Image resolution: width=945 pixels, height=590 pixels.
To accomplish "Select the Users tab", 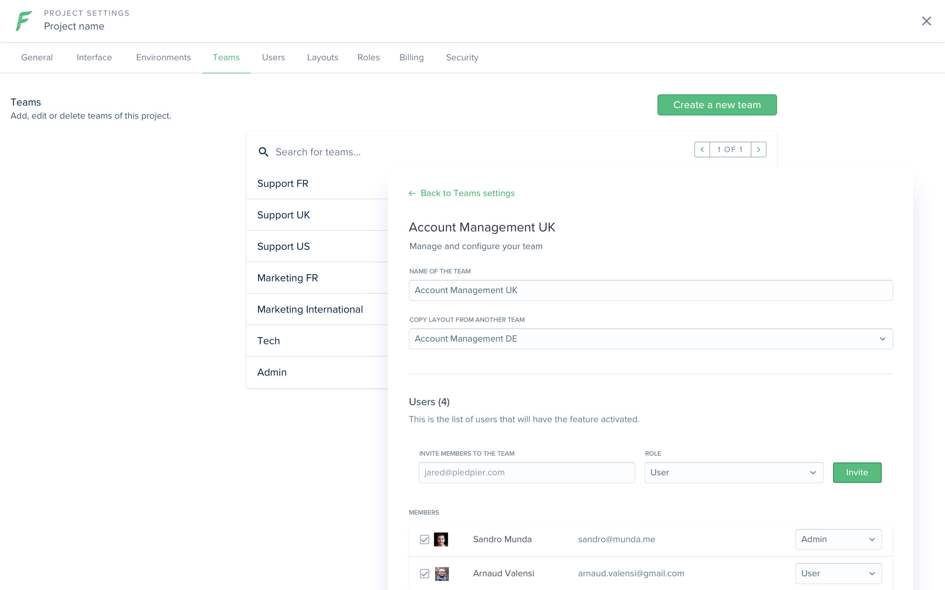I will point(273,58).
